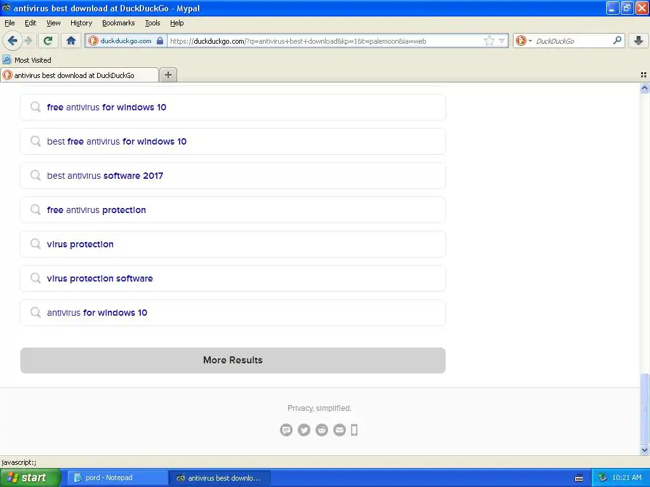The height and width of the screenshot is (487, 650).
Task: Select the antivirus best download tab
Action: 79,75
